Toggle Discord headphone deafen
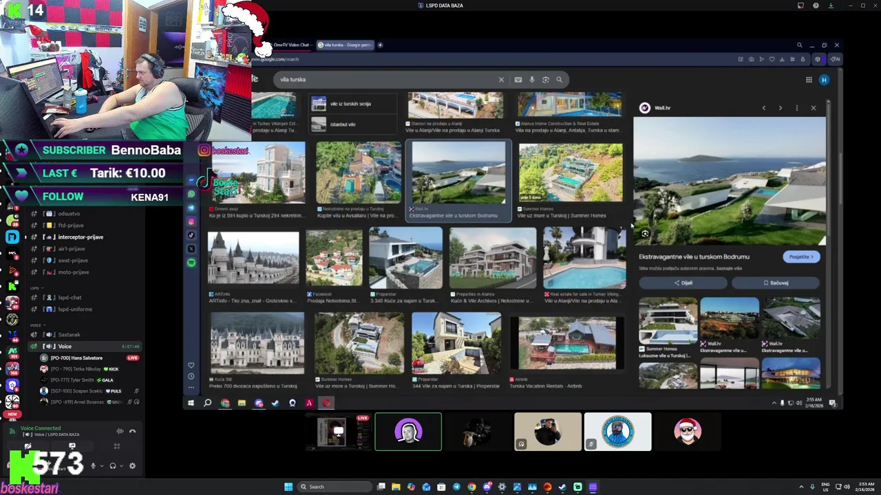Viewport: 881px width, 495px height. coord(113,465)
